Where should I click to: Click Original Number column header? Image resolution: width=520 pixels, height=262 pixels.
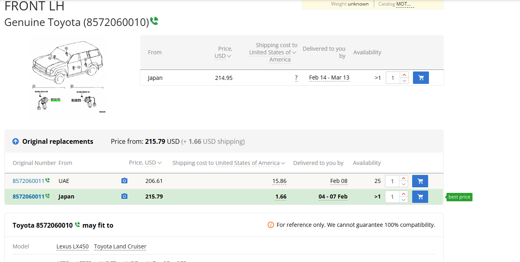click(x=34, y=163)
